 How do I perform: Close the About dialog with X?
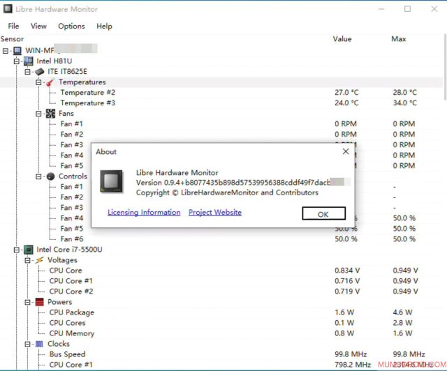pos(346,151)
